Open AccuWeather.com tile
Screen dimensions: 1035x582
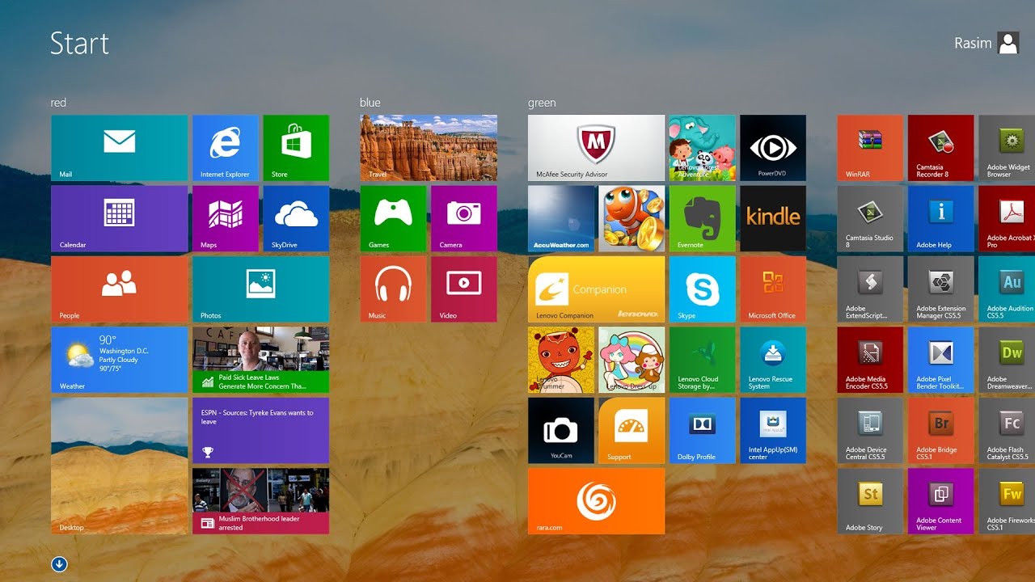(x=561, y=218)
